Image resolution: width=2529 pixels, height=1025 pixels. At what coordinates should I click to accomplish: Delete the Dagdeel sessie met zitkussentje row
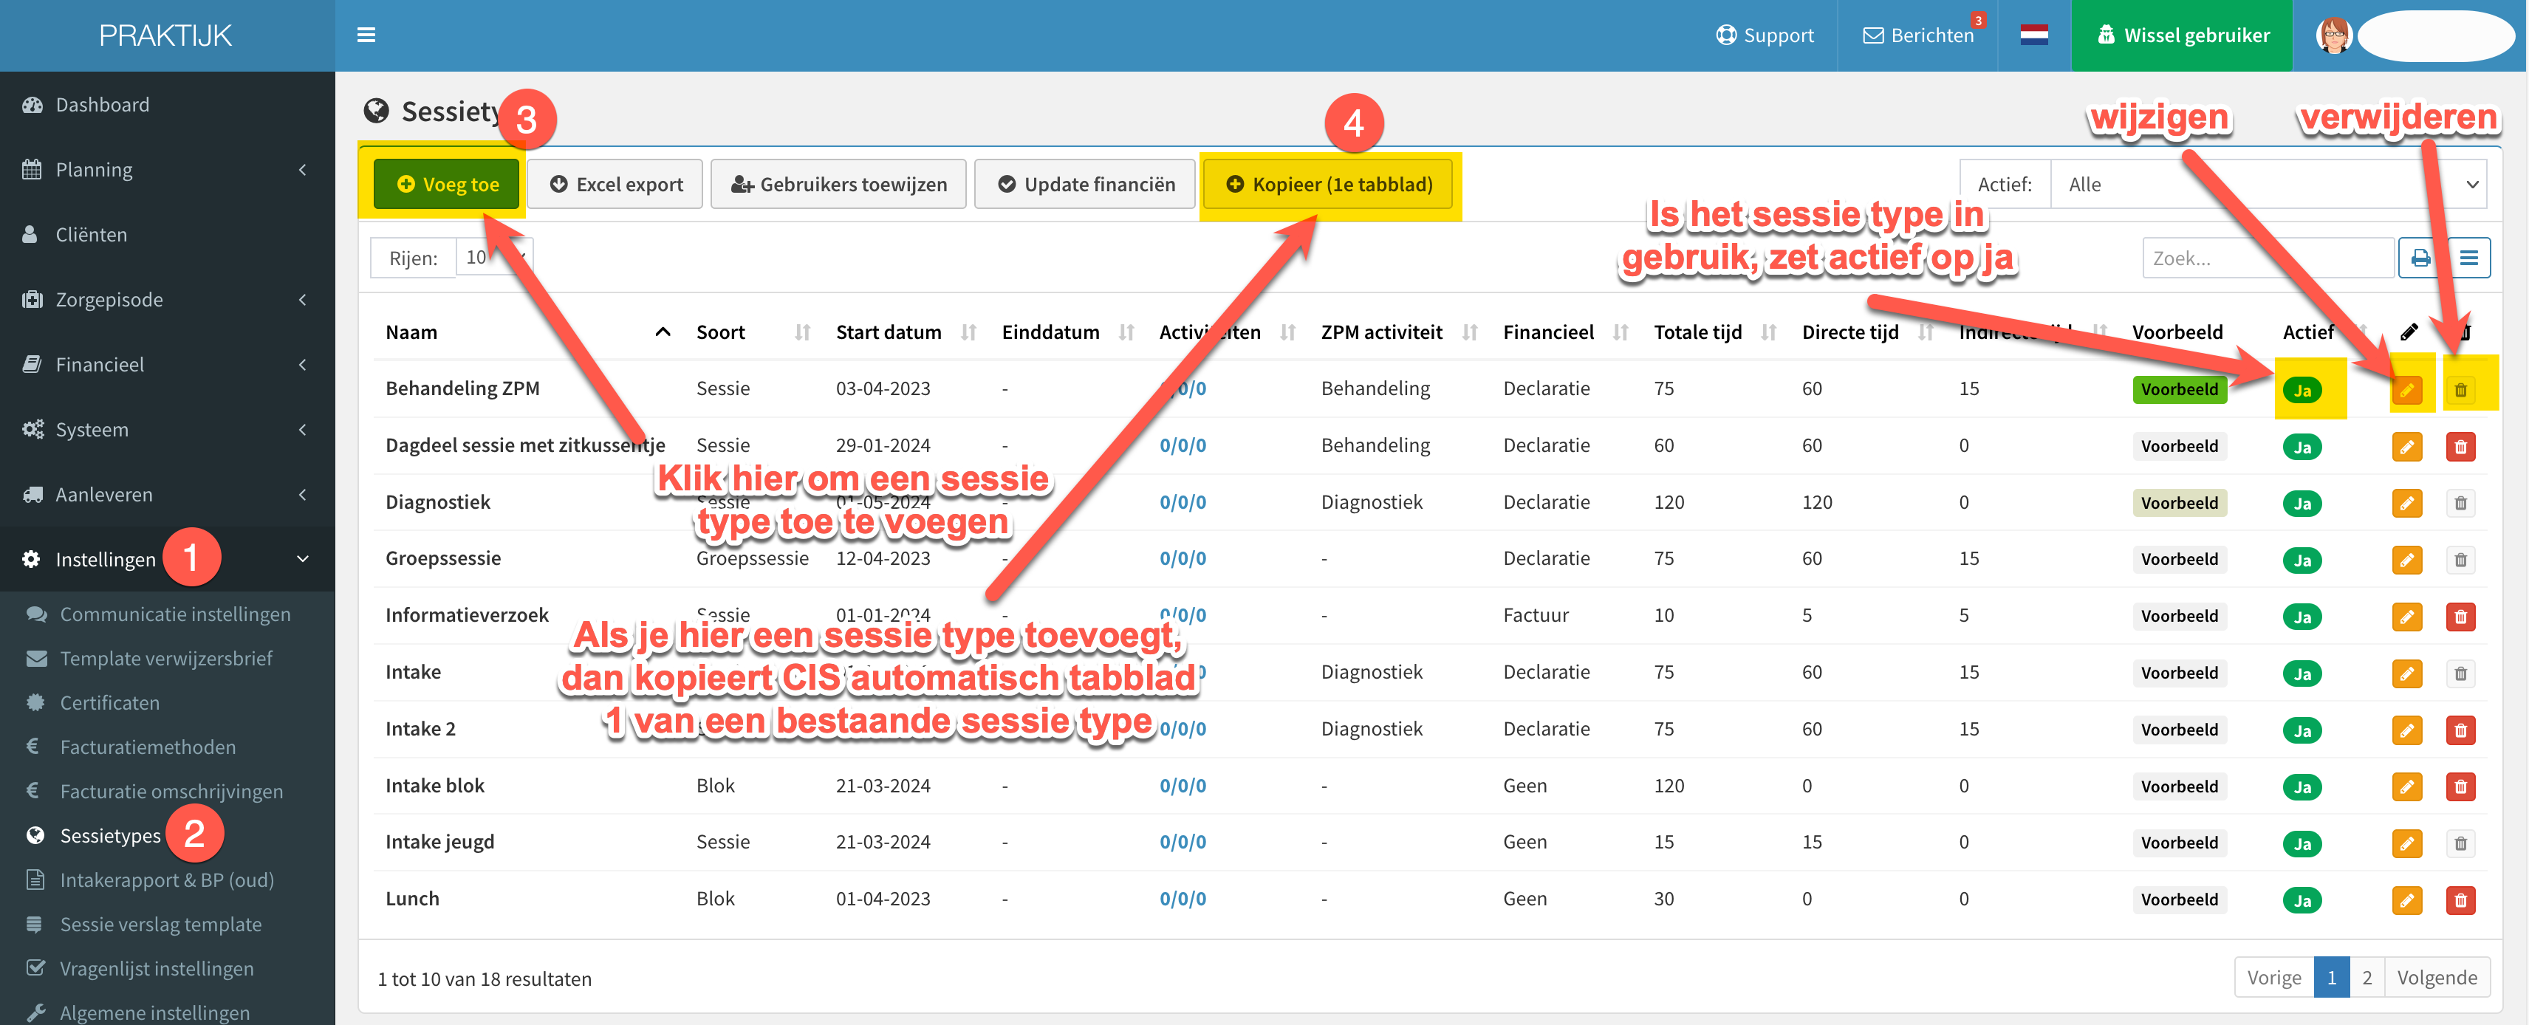2460,447
